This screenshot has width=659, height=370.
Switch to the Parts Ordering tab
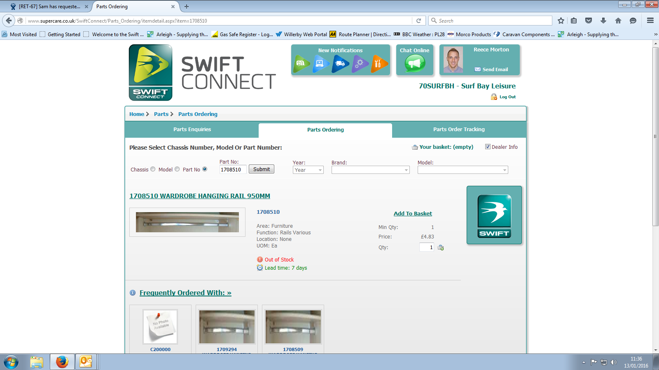click(x=325, y=130)
